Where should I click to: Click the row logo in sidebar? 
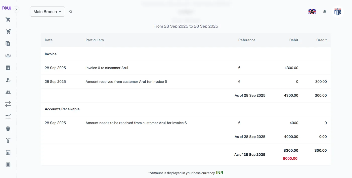coord(7,8)
